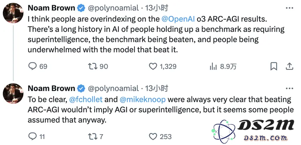Reply to the second tweet with 11 comments
The width and height of the screenshot is (301, 145).
tap(37, 137)
